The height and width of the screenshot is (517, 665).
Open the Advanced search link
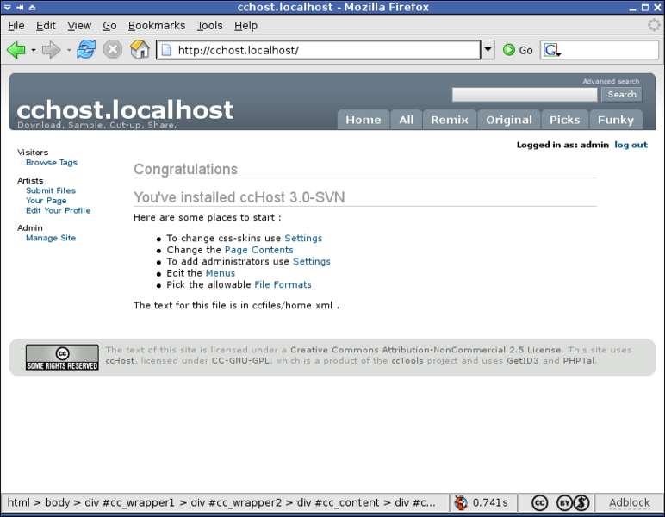click(611, 81)
